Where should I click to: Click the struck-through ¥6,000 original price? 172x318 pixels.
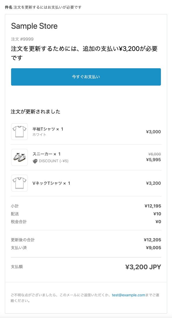pos(155,154)
